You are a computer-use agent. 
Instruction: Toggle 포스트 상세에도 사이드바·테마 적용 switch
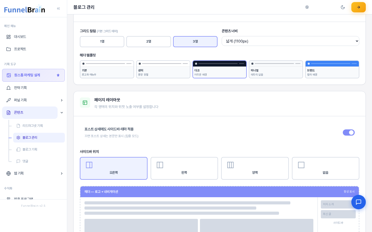click(349, 132)
